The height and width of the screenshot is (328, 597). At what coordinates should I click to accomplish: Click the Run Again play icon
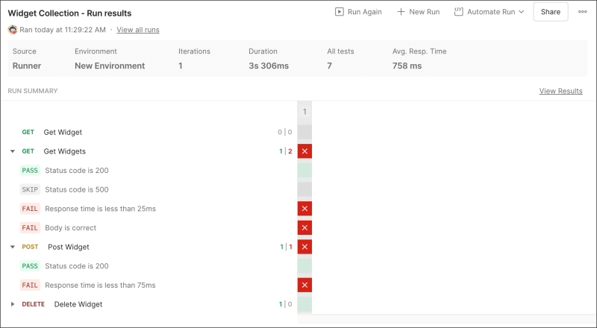pos(340,12)
